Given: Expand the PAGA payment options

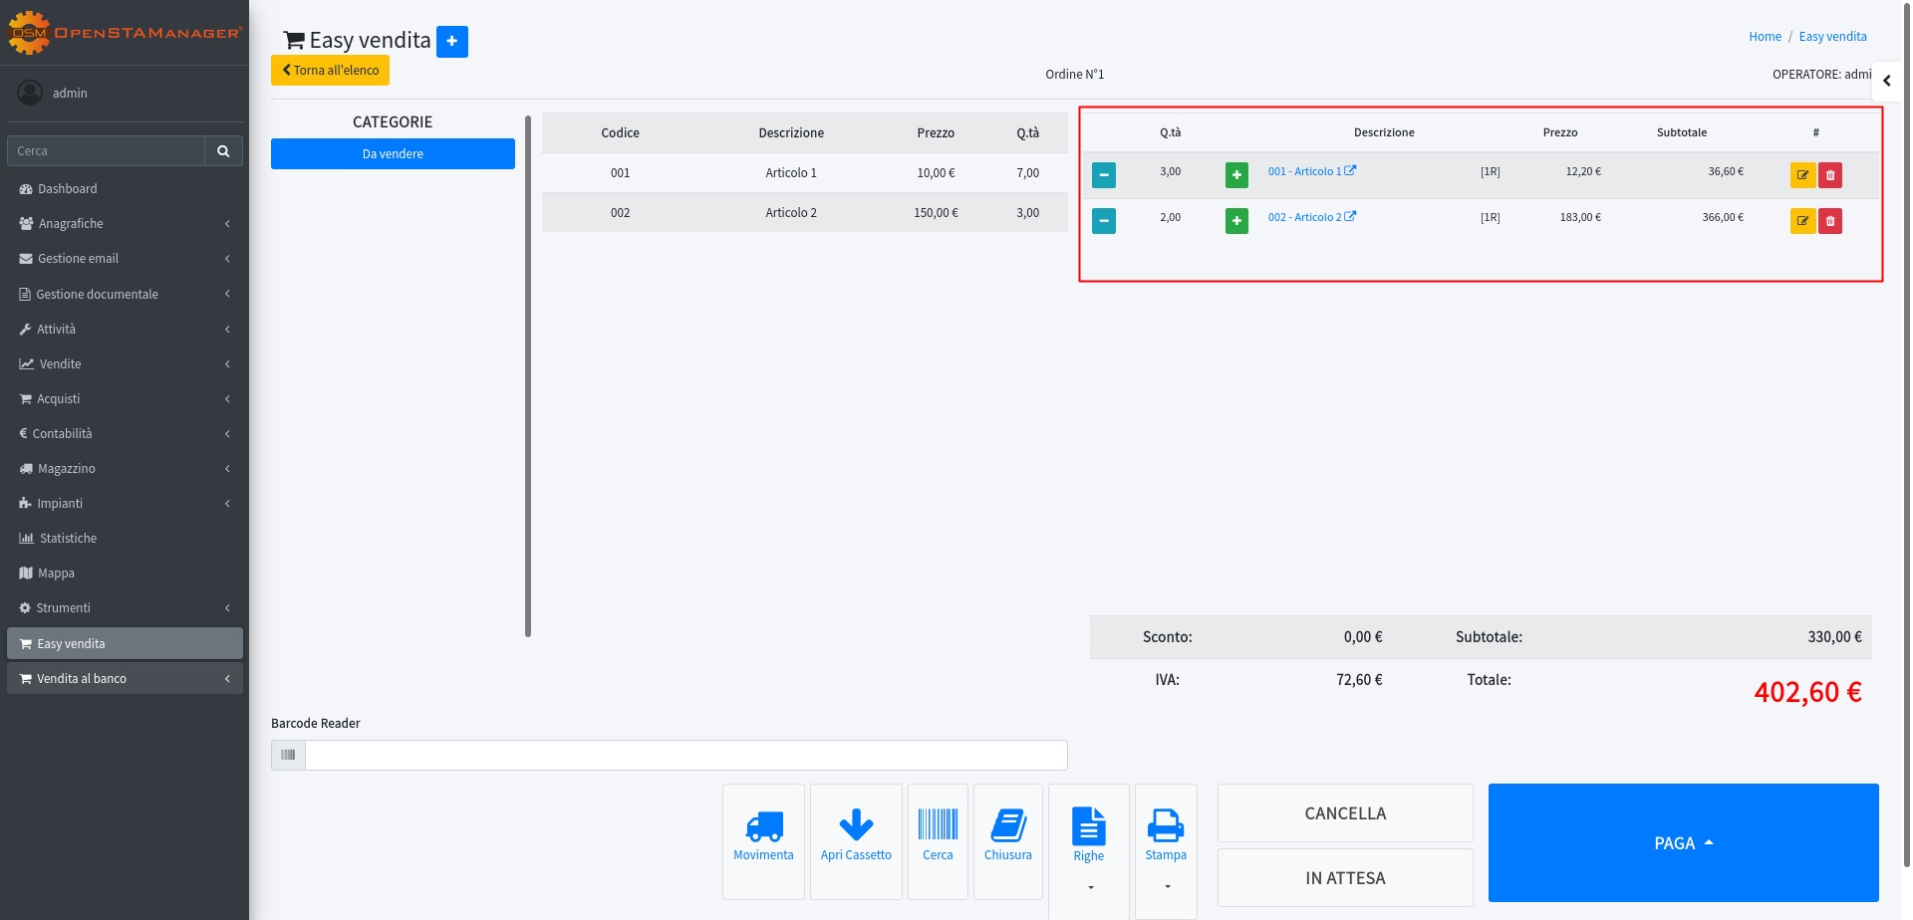Looking at the screenshot, I should (x=1683, y=843).
